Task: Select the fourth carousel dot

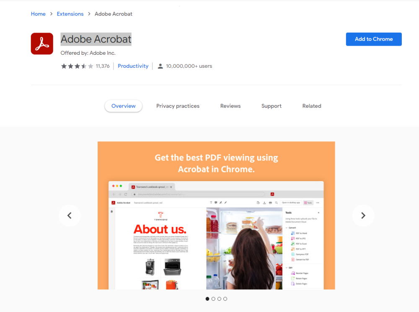Action: pyautogui.click(x=225, y=299)
